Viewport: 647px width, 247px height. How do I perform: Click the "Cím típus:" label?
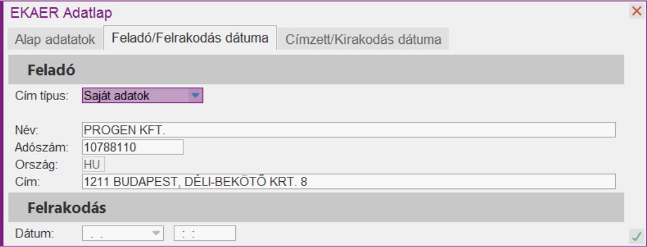point(41,96)
